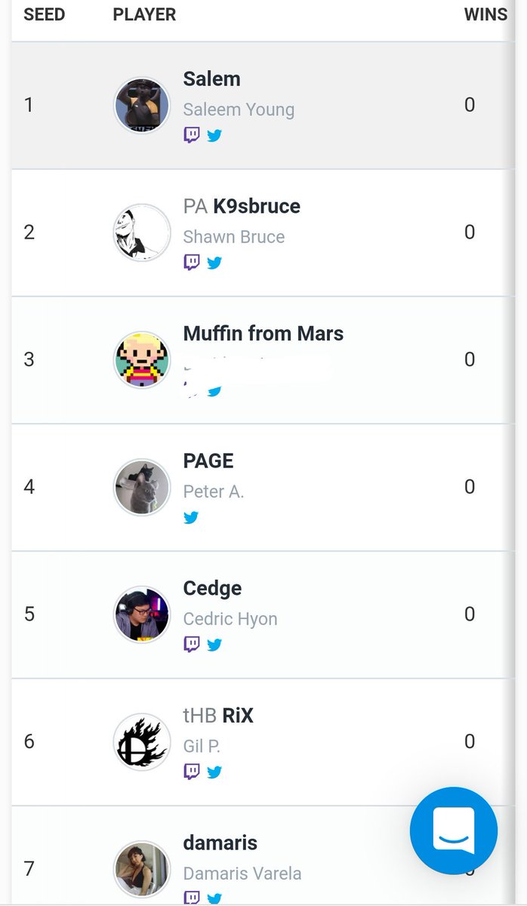Open Muffin from Mars pixel avatar

pyautogui.click(x=142, y=359)
